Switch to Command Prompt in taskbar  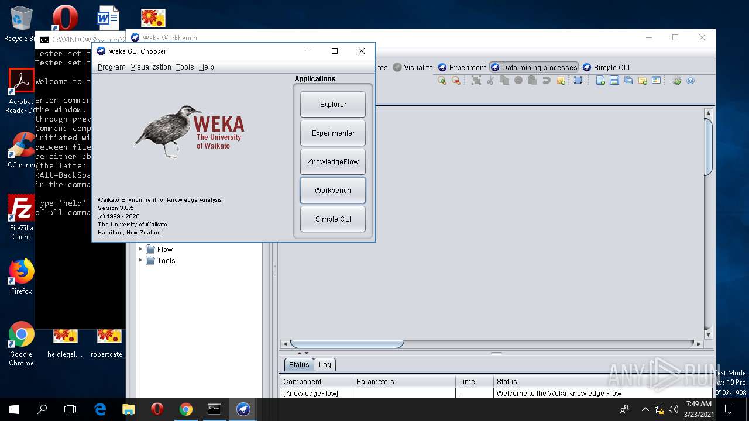point(214,409)
